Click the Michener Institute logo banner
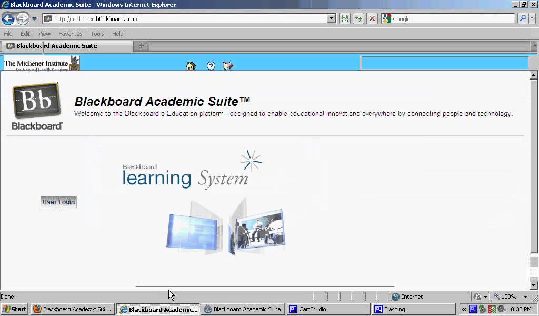539x316 pixels. pos(42,63)
